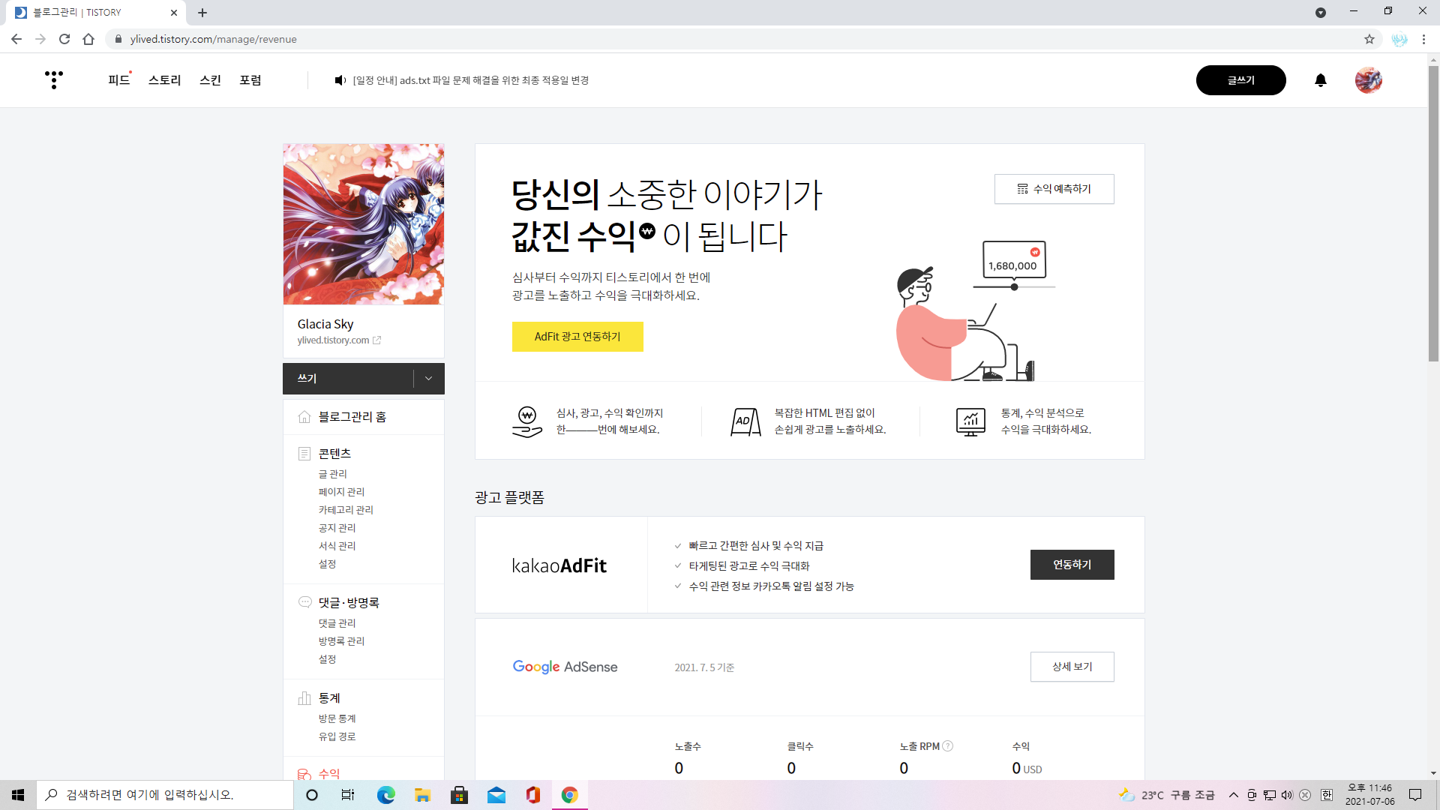Bookmark this page with star icon

click(x=1369, y=39)
